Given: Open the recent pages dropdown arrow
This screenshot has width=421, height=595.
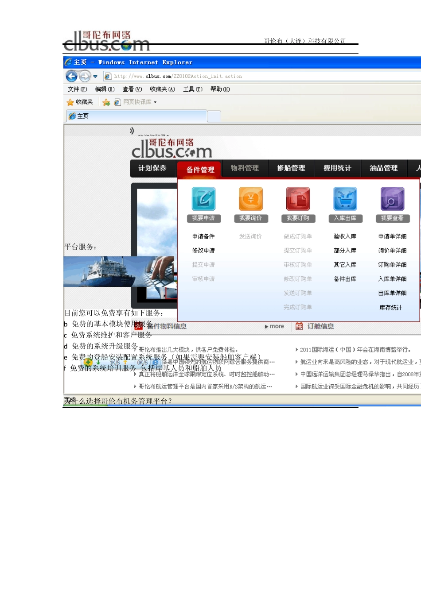Looking at the screenshot, I should (x=95, y=77).
